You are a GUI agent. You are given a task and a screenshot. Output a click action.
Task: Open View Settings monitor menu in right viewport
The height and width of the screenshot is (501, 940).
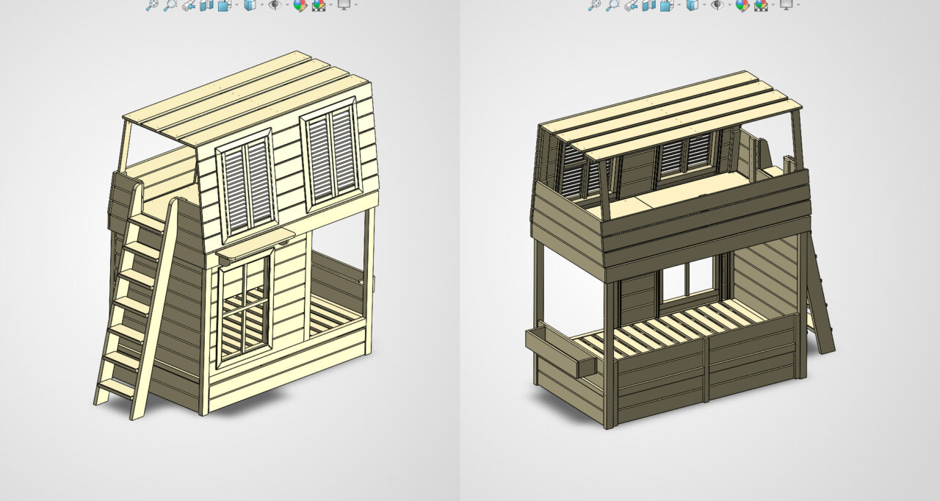786,5
